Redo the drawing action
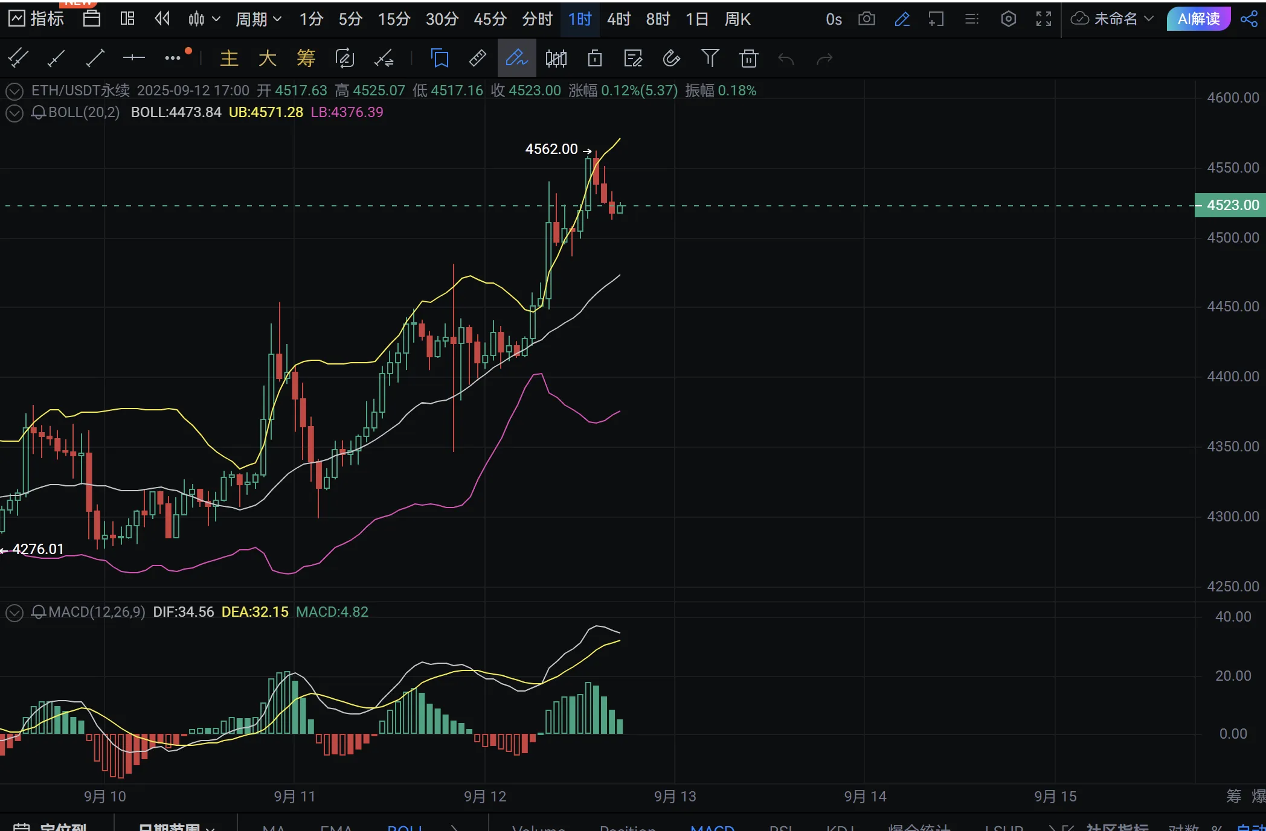This screenshot has height=831, width=1266. (x=825, y=59)
